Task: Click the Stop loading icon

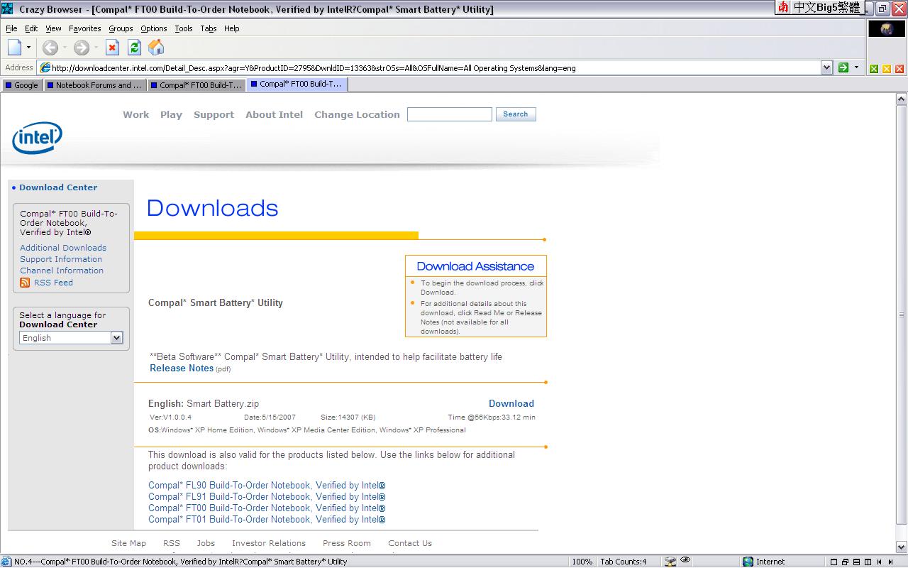Action: tap(112, 48)
